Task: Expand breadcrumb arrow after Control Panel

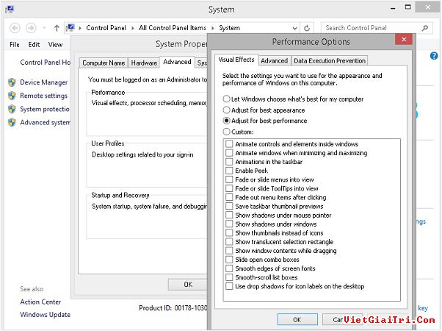Action: tap(132, 28)
